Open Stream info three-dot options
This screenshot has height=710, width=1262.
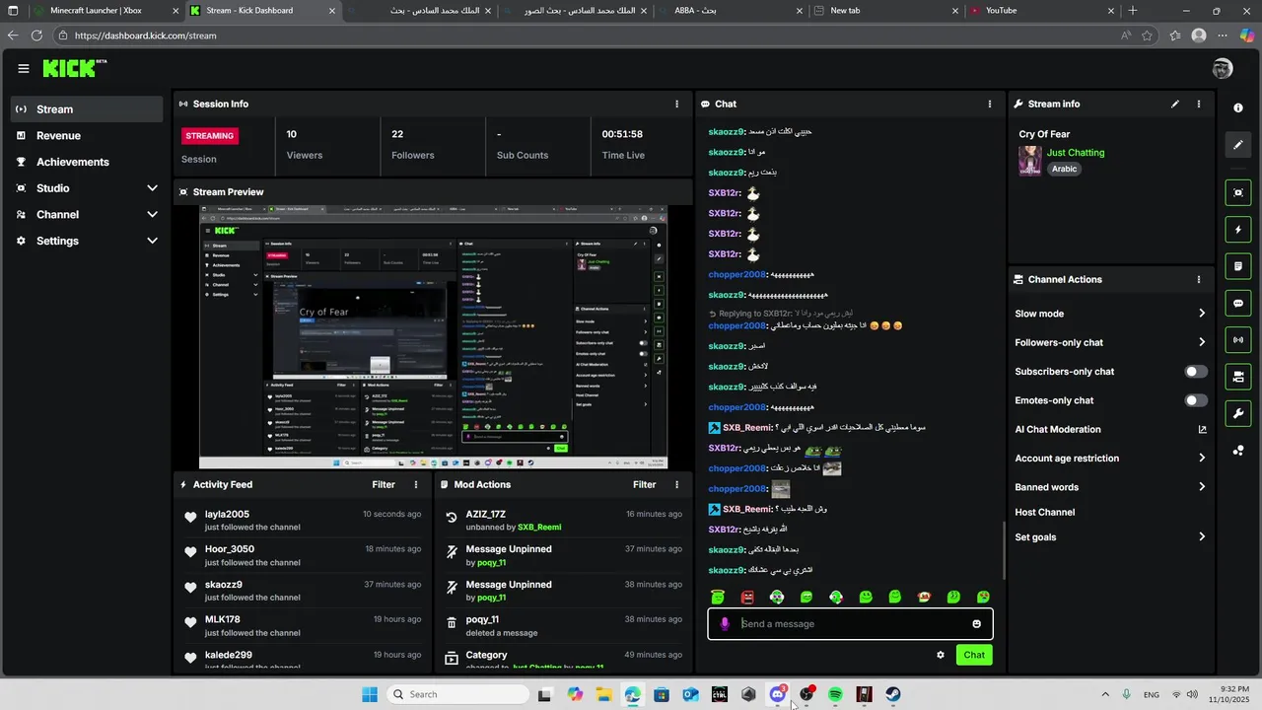[x=1199, y=104]
